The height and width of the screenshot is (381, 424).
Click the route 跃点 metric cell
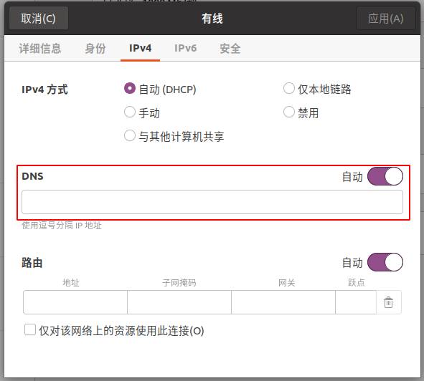pos(356,302)
